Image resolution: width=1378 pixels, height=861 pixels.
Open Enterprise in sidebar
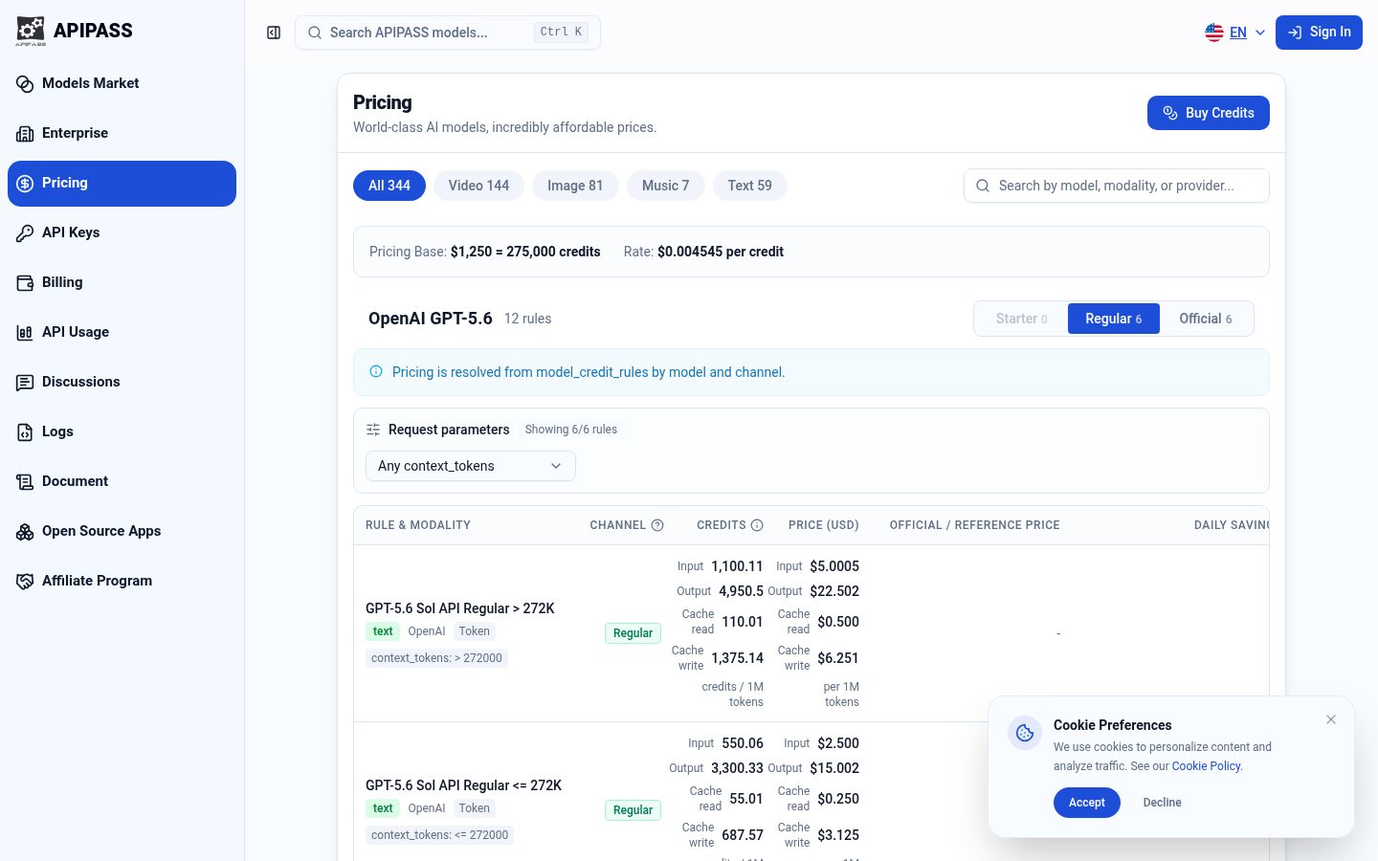pyautogui.click(x=122, y=134)
